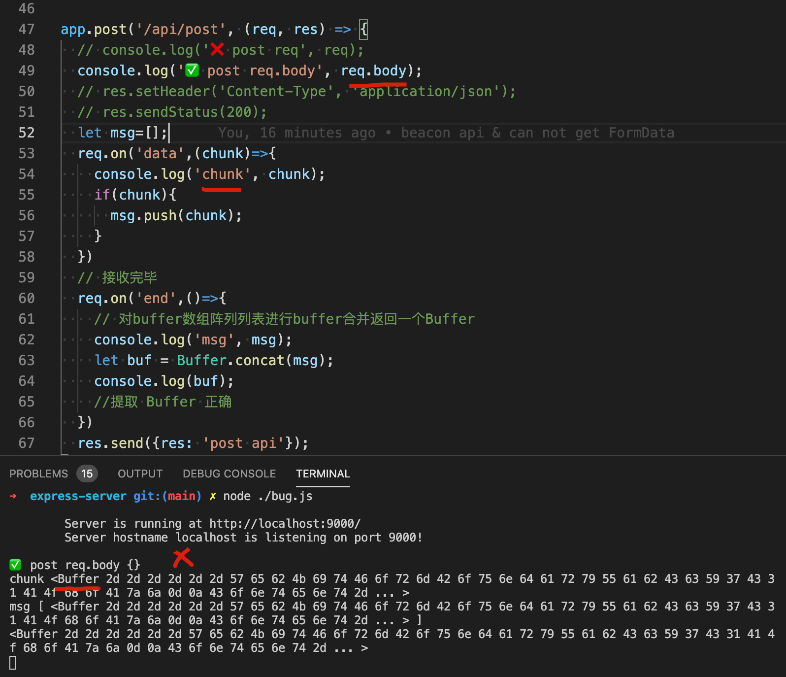The width and height of the screenshot is (786, 677).
Task: Click res.send({res: 'post api'}) line
Action: coord(193,443)
